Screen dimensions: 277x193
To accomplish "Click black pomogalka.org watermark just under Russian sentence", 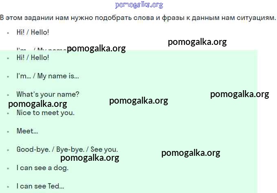I will (x=197, y=42).
